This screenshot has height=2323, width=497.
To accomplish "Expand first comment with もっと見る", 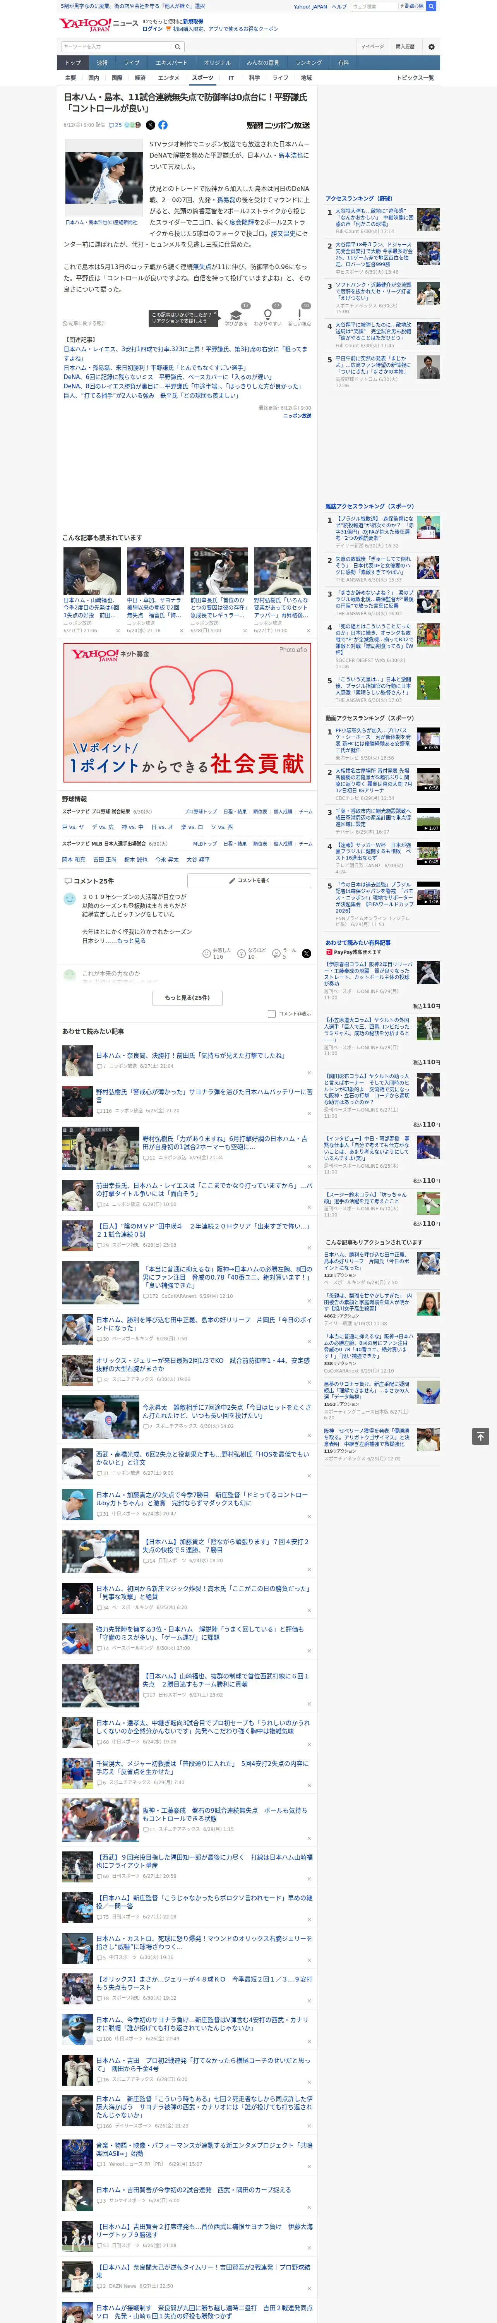I will [x=131, y=940].
